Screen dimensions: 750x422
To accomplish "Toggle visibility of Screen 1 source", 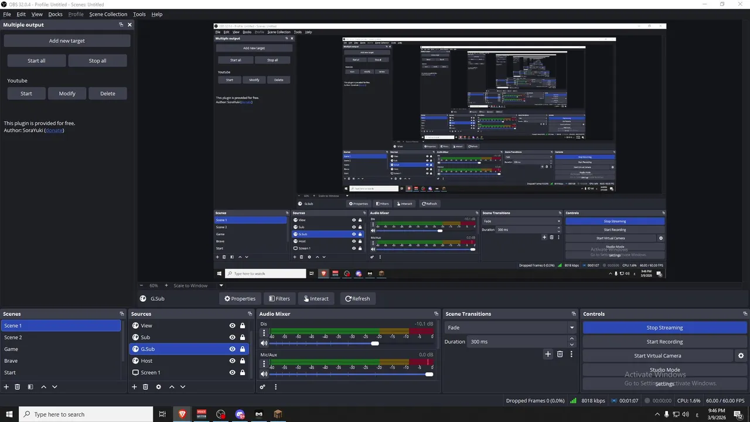I will [x=232, y=373].
